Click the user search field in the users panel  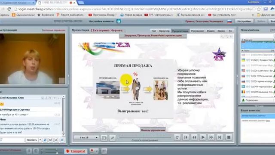click(x=257, y=36)
